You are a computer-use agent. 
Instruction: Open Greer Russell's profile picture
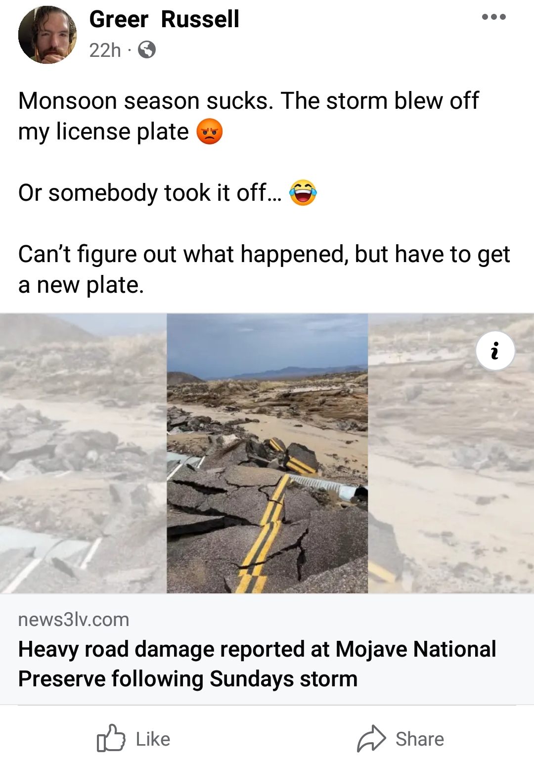tap(47, 35)
